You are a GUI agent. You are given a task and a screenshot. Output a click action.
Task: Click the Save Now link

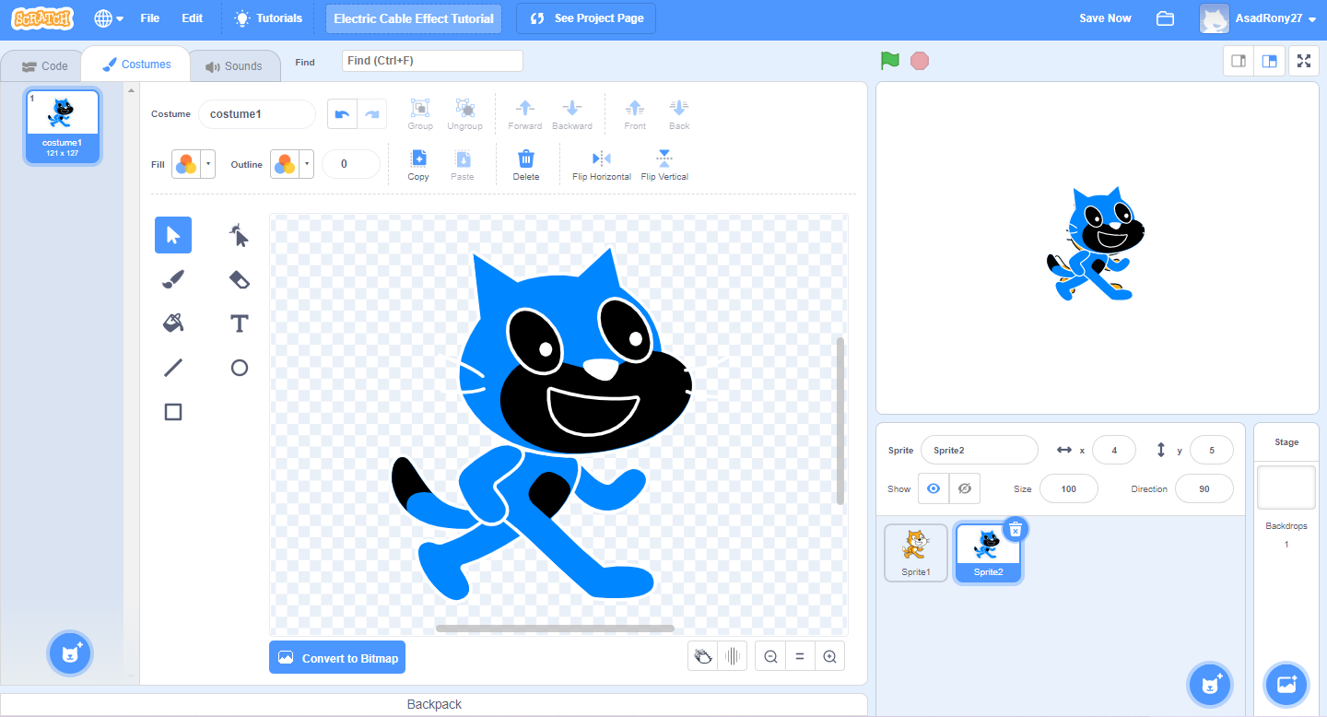coord(1104,18)
